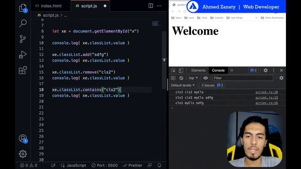Select the Console tab in DevTools
The image size is (301, 169).
pyautogui.click(x=218, y=70)
